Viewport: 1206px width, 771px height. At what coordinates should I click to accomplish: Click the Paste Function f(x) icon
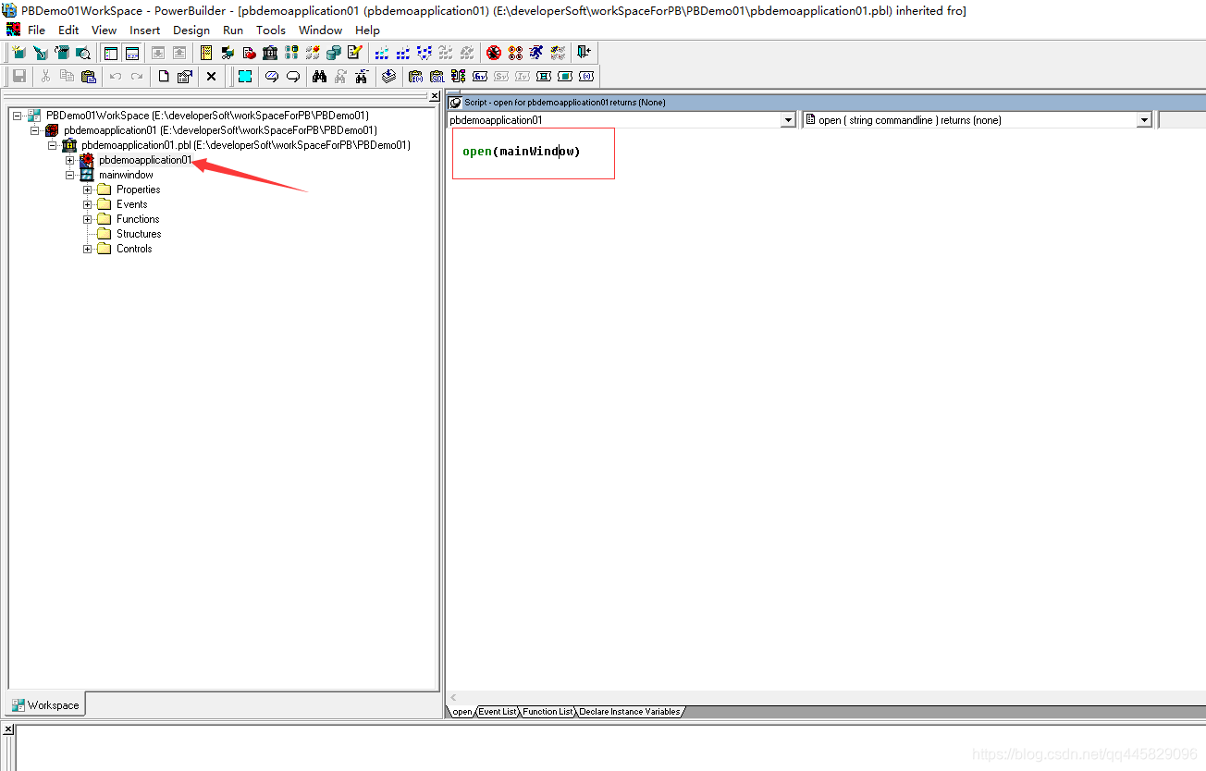pos(416,76)
